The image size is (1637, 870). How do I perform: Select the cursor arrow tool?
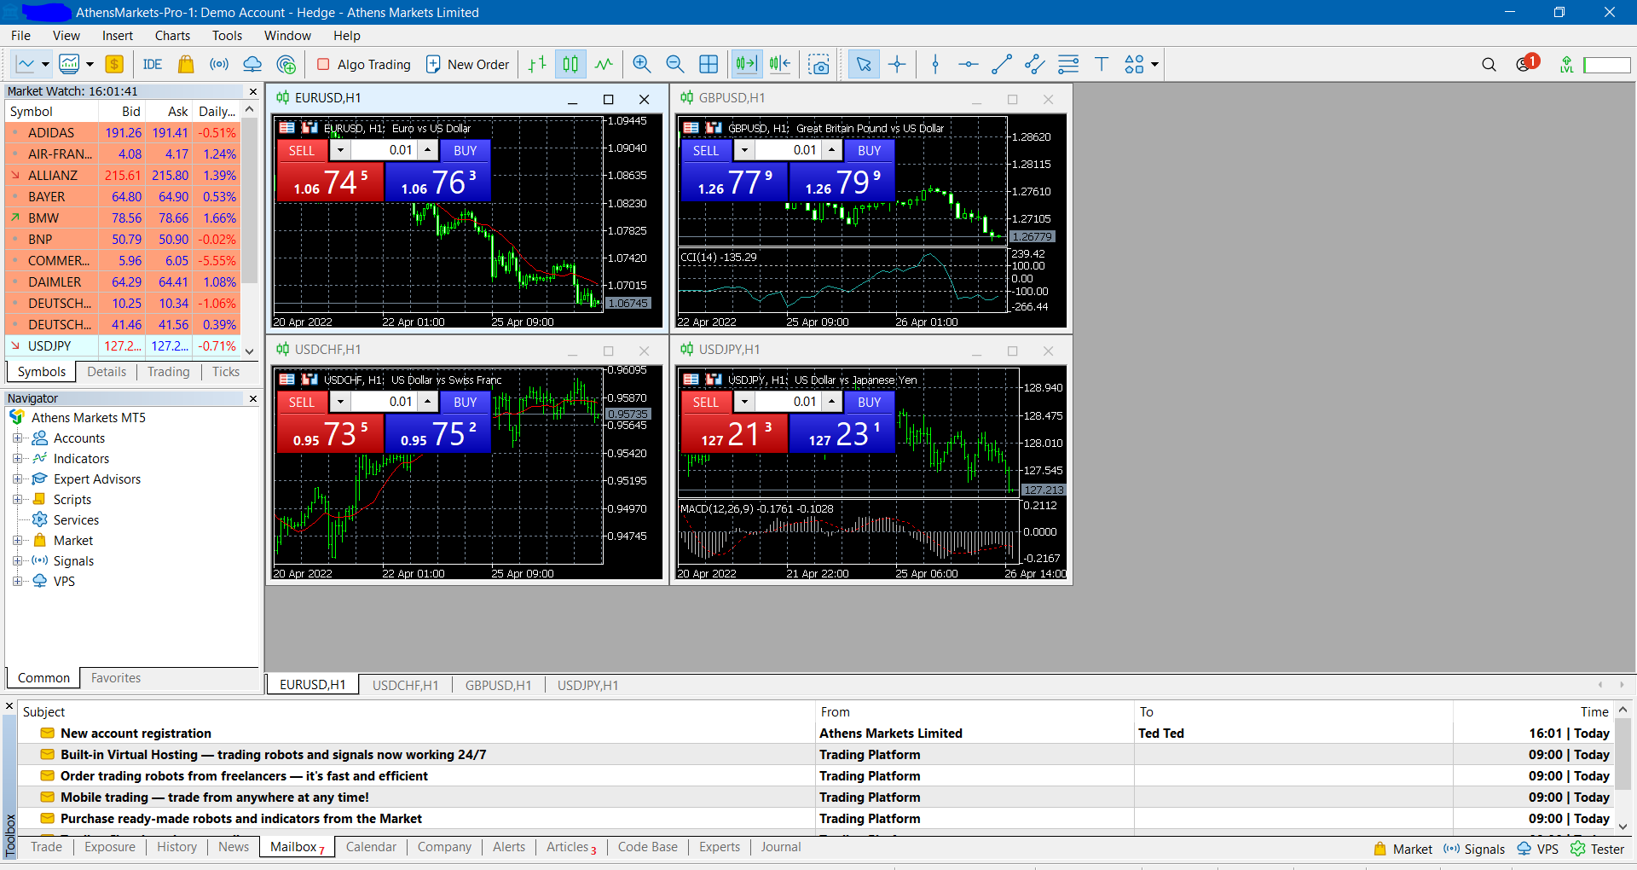[864, 64]
